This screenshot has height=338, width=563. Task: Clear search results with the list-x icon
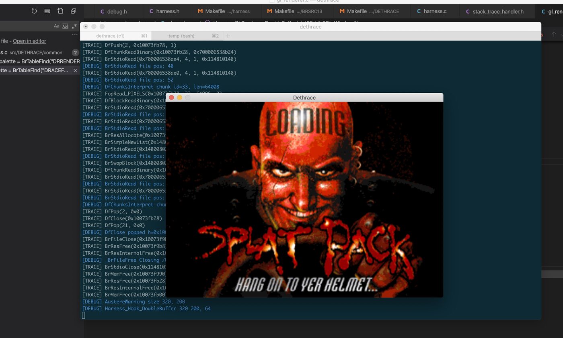click(47, 11)
